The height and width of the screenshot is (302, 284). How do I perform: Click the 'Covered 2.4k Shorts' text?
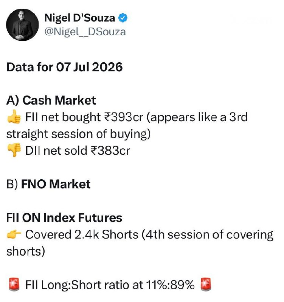pyautogui.click(x=82, y=234)
